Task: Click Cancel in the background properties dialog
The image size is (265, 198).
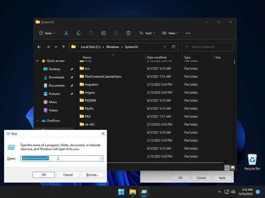Action: 201,178
